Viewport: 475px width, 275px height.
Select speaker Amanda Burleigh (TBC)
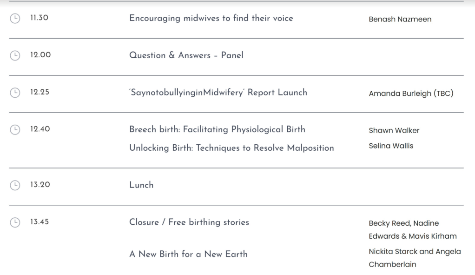pyautogui.click(x=411, y=94)
